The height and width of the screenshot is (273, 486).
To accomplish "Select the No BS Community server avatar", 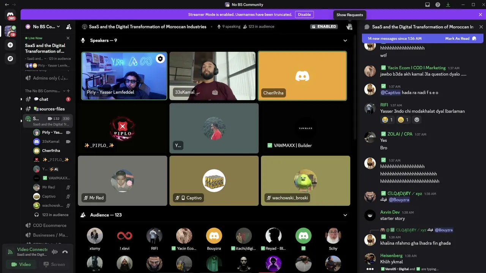I will point(10,31).
